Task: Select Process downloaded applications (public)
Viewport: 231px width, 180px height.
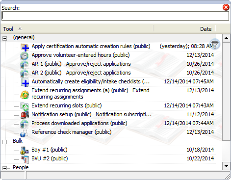Action: (x=79, y=123)
